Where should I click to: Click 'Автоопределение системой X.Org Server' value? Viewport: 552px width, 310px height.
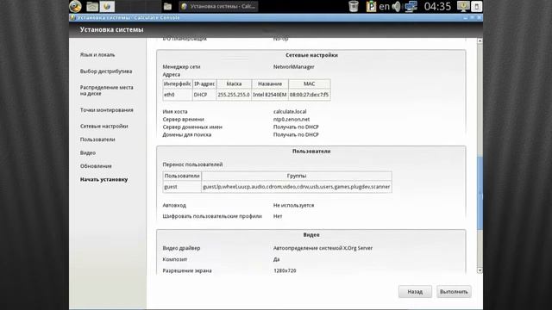[323, 248]
